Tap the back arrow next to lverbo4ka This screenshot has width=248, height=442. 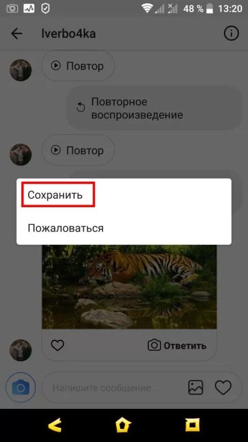(x=17, y=34)
